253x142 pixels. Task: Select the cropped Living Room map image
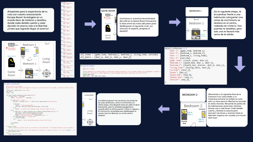89,112
